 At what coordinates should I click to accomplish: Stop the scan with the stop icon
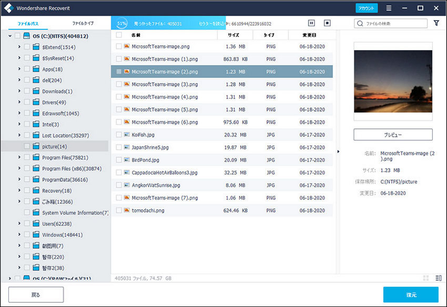click(327, 23)
